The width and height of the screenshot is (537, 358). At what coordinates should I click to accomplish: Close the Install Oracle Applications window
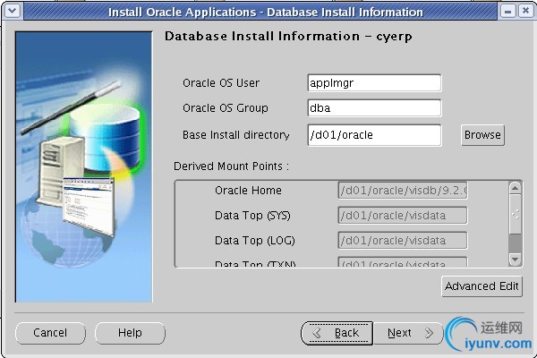pos(525,11)
